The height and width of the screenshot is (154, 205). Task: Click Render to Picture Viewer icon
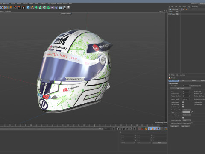(x=19, y=7)
